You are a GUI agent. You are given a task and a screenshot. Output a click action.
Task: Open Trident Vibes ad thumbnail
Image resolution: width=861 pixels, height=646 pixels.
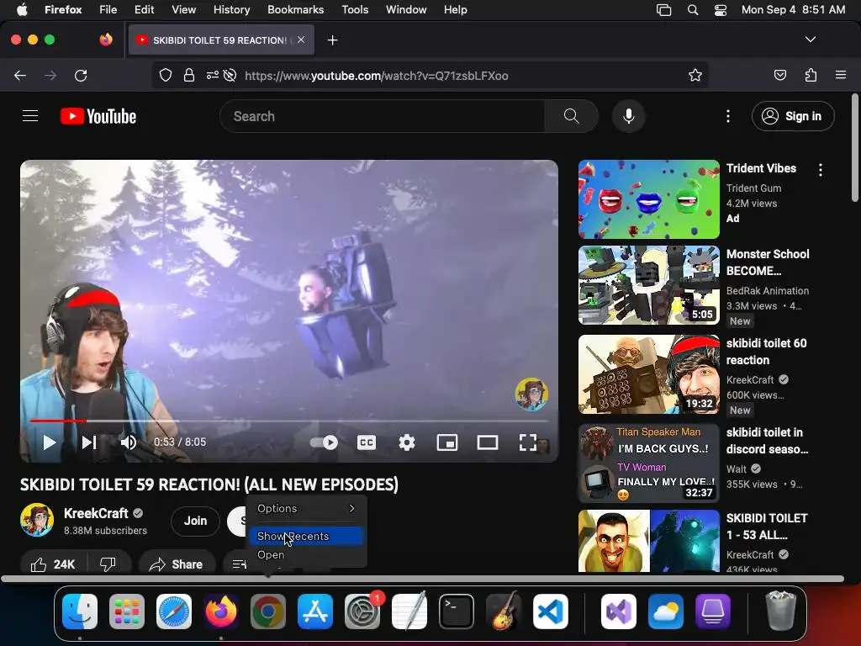(648, 199)
